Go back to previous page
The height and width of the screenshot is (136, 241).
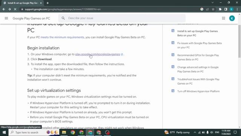pyautogui.click(x=4, y=9)
